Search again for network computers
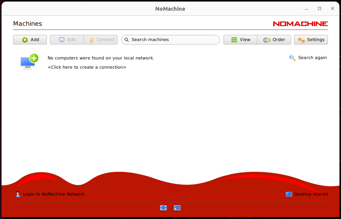This screenshot has width=341, height=219. click(x=308, y=58)
